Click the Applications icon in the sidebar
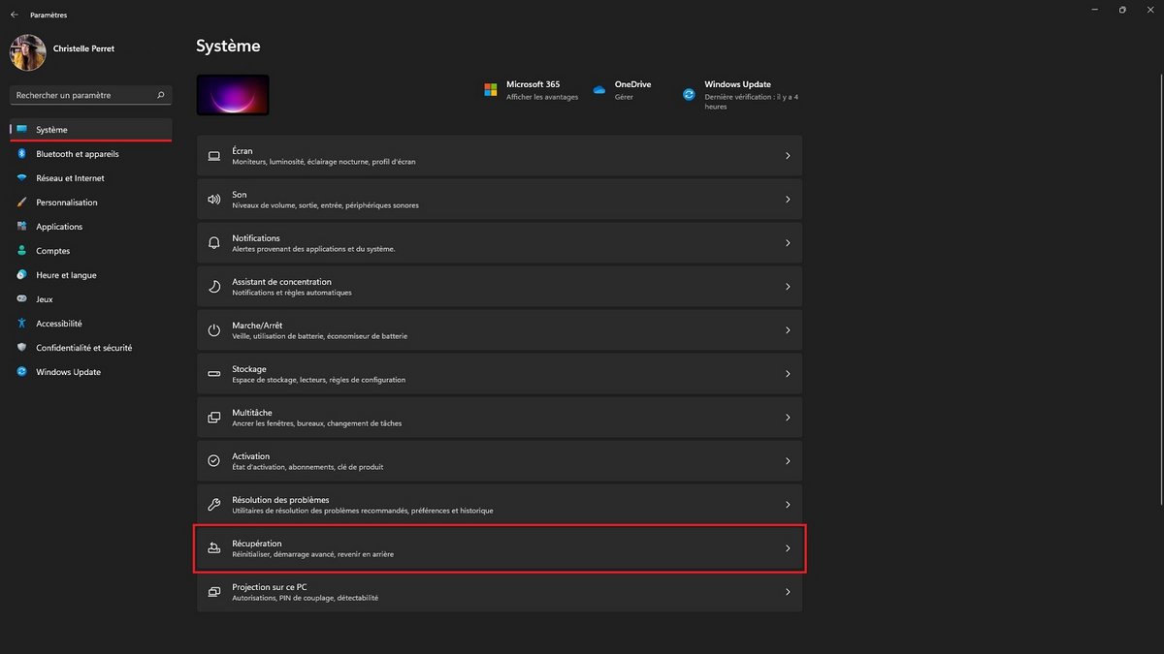The height and width of the screenshot is (654, 1164). (21, 227)
